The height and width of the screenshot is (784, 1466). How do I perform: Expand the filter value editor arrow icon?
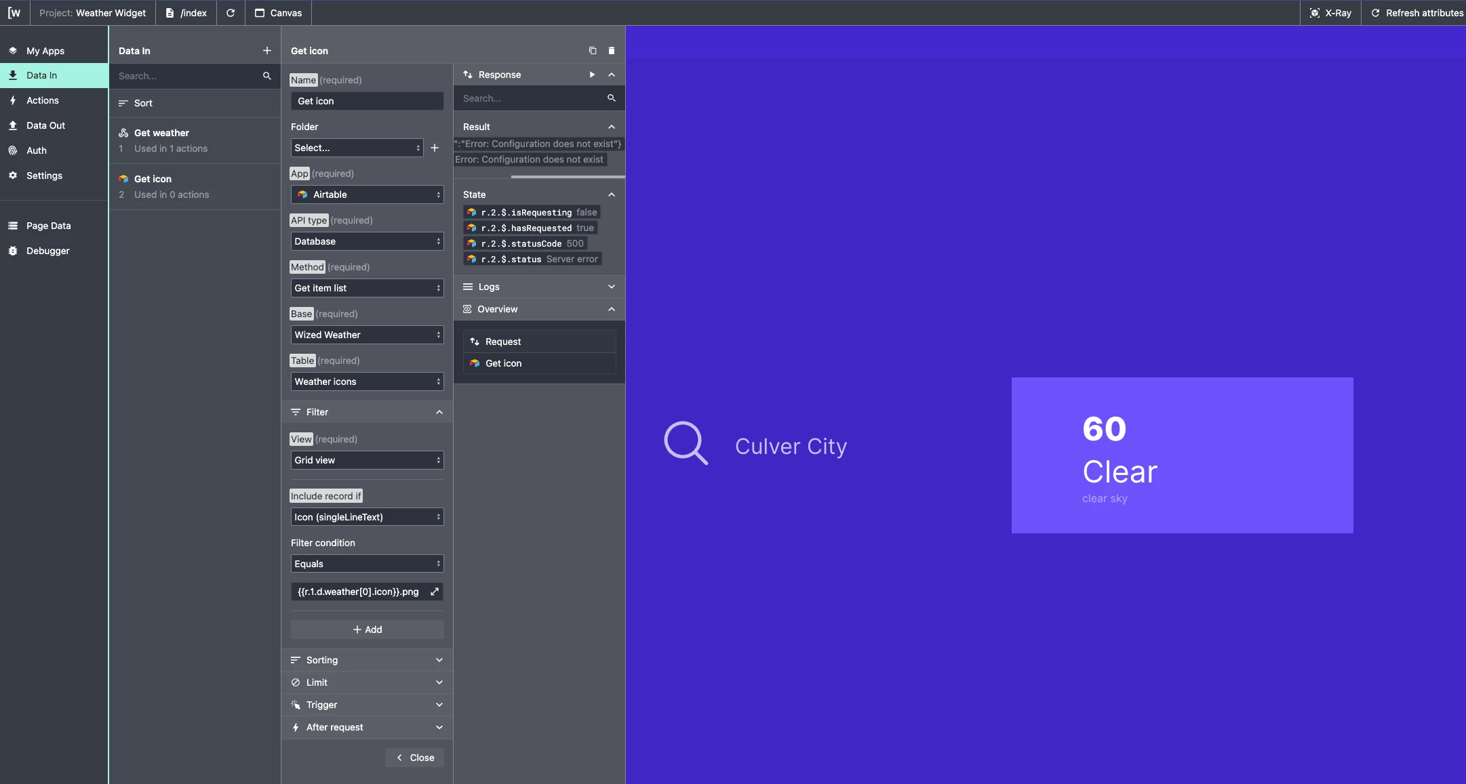[x=435, y=592]
